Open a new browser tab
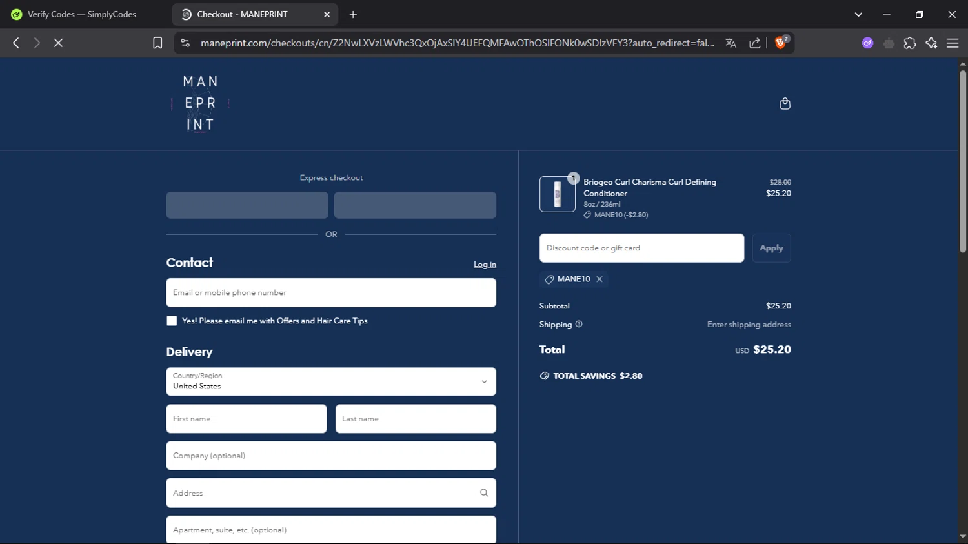The height and width of the screenshot is (544, 968). (353, 14)
